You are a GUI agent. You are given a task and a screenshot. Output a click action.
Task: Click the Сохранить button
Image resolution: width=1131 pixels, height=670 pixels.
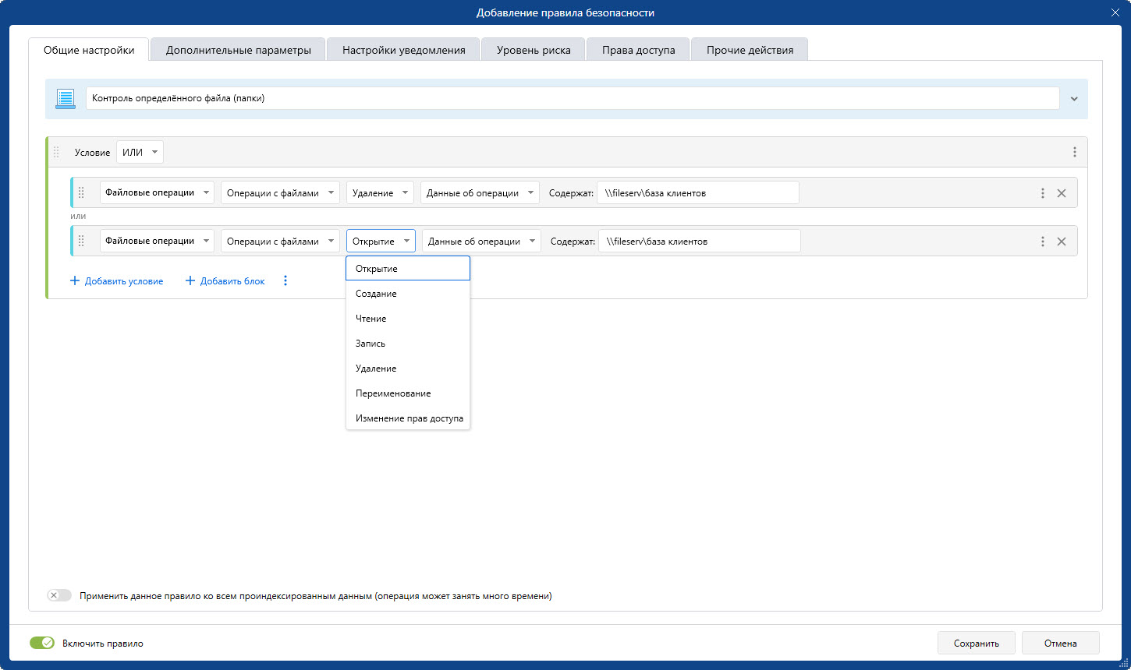click(976, 644)
